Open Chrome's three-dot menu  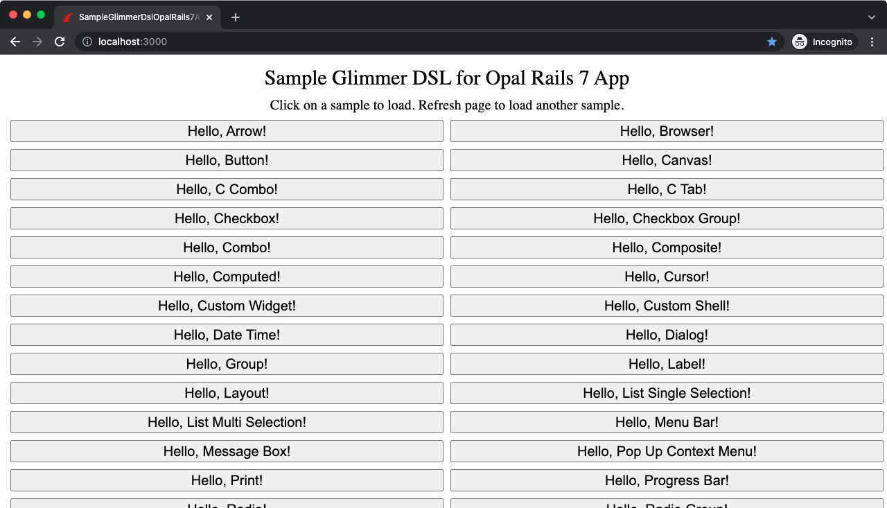click(x=872, y=42)
